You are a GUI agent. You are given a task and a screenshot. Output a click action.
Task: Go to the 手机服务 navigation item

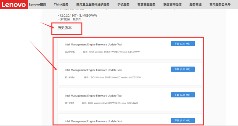123,4
